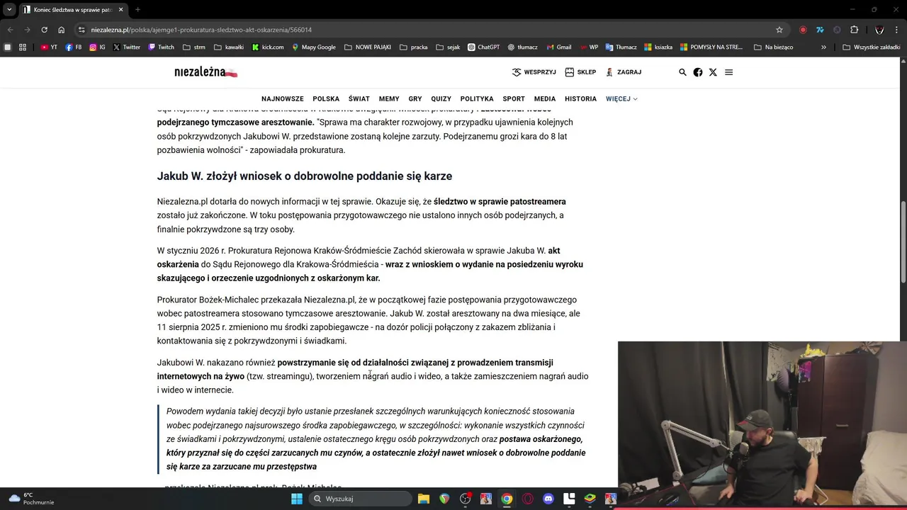Open the FB bookmark
Screen dimensions: 907x510
(73, 47)
